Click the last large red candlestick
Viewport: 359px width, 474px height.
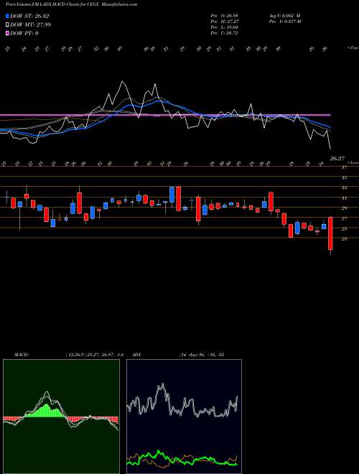click(330, 233)
